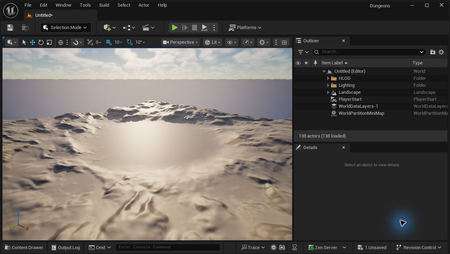
Task: Focus the Outliner search field
Action: click(369, 52)
